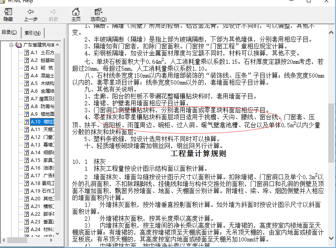Click content pane scroll-down arrow
336x248 pixels.
(331, 238)
